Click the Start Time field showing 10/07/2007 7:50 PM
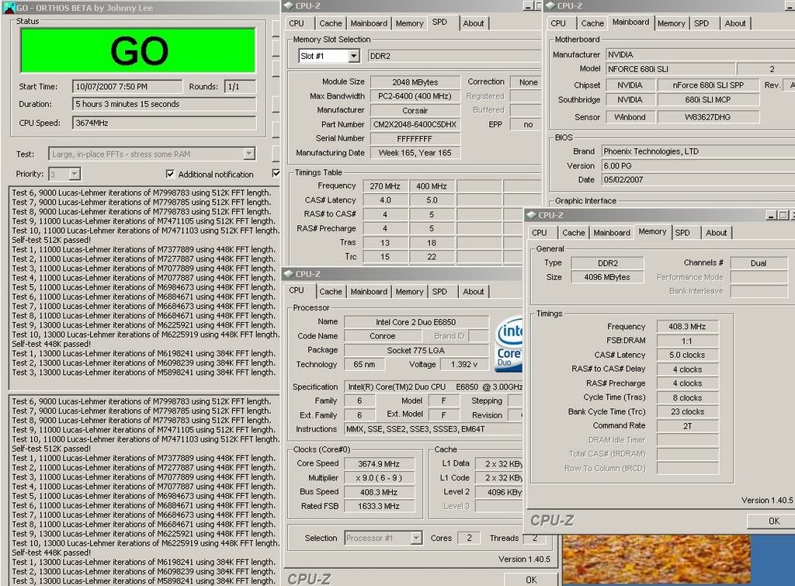Viewport: 795px width, 586px height. (x=127, y=87)
